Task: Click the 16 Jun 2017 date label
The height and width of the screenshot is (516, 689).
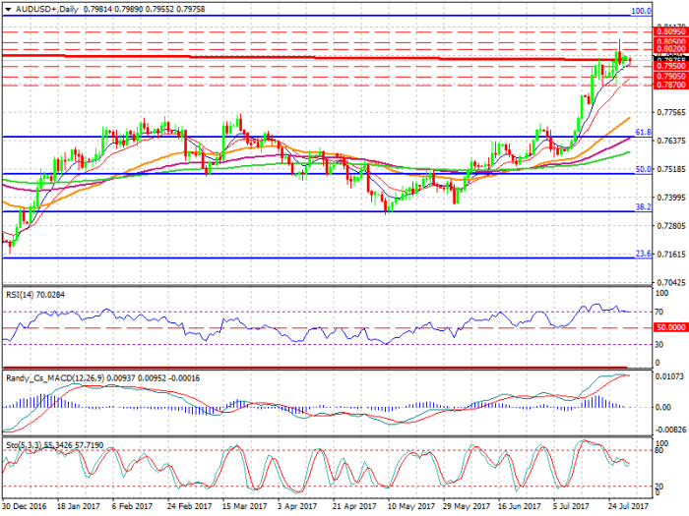Action: click(x=520, y=506)
